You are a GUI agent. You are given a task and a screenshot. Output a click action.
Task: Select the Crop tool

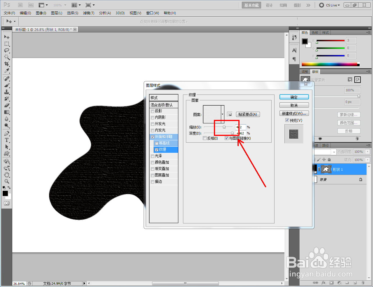pyautogui.click(x=7, y=64)
